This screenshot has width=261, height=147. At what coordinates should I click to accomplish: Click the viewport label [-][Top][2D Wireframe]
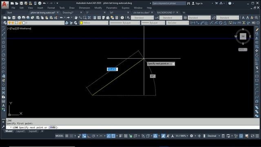click(19, 29)
